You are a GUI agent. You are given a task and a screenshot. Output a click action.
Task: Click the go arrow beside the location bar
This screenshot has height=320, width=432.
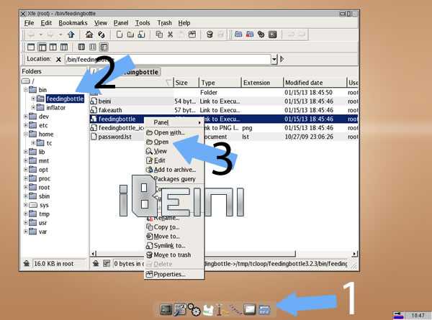click(282, 59)
